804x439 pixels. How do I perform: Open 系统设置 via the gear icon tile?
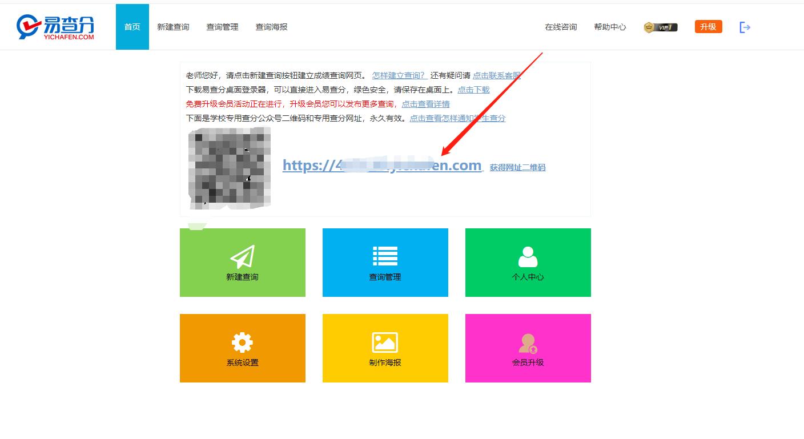242,348
